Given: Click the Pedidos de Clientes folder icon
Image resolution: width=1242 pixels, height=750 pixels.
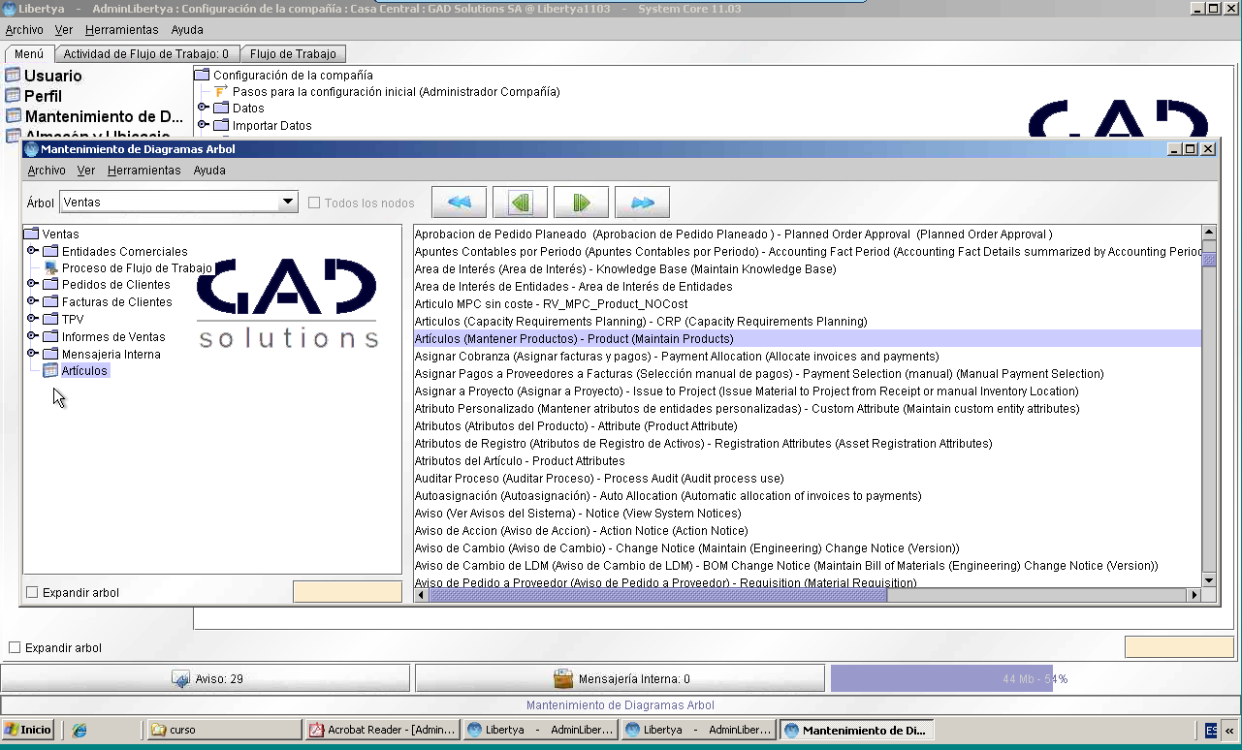Looking at the screenshot, I should (50, 285).
